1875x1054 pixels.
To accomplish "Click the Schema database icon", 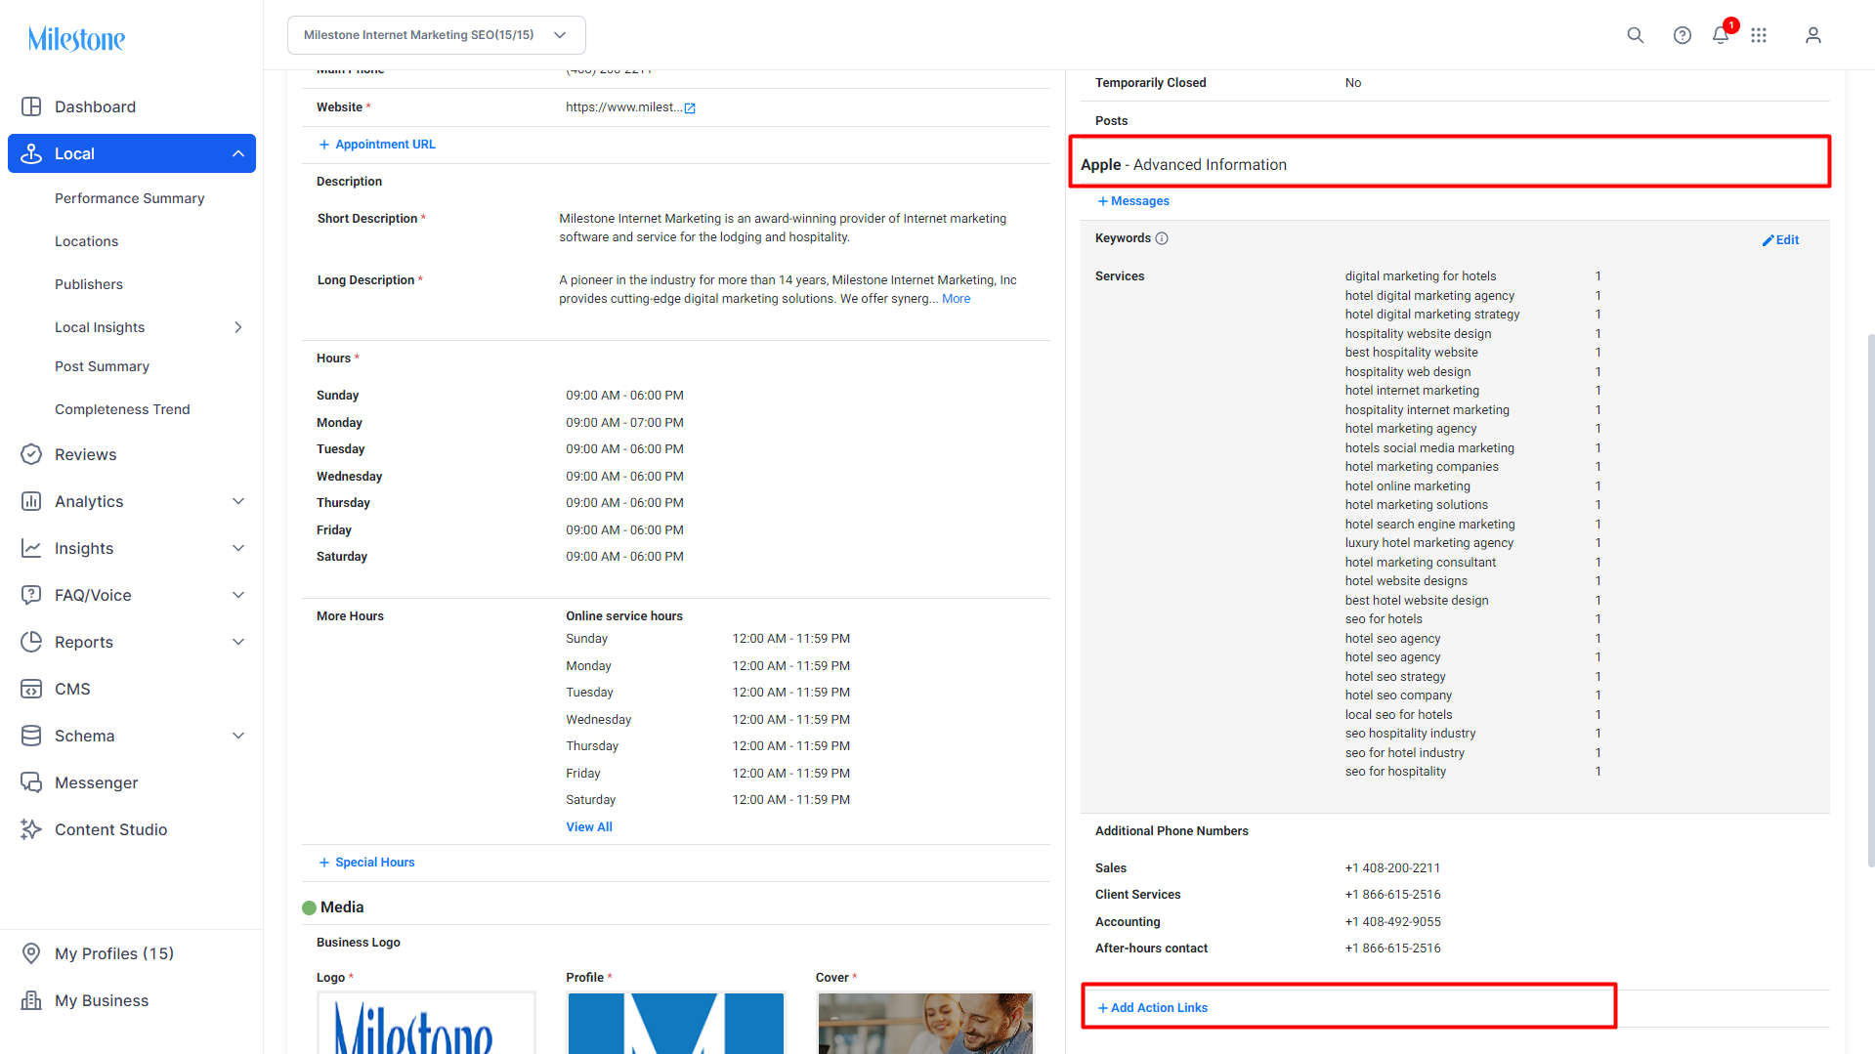I will click(31, 736).
